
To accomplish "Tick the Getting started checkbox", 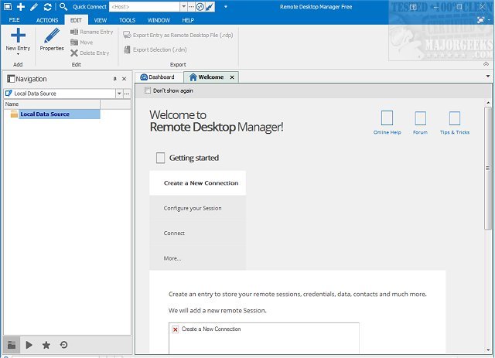I will tap(161, 158).
